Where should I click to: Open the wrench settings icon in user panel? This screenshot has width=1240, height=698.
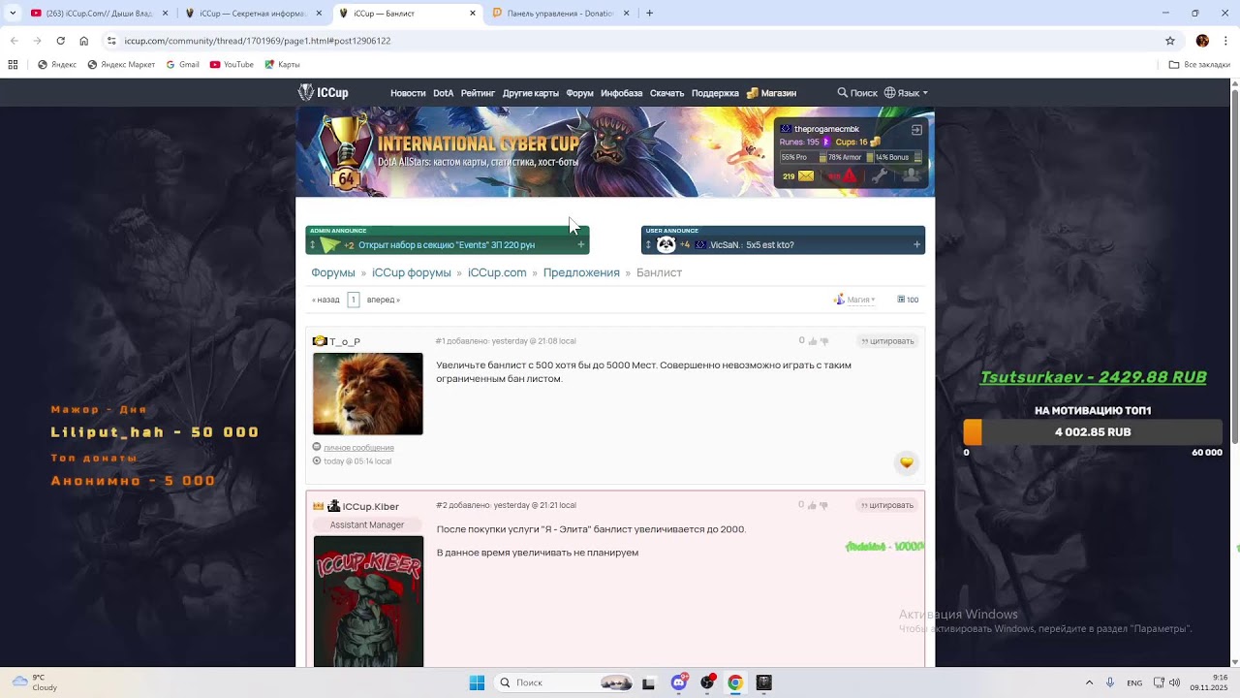(x=880, y=176)
